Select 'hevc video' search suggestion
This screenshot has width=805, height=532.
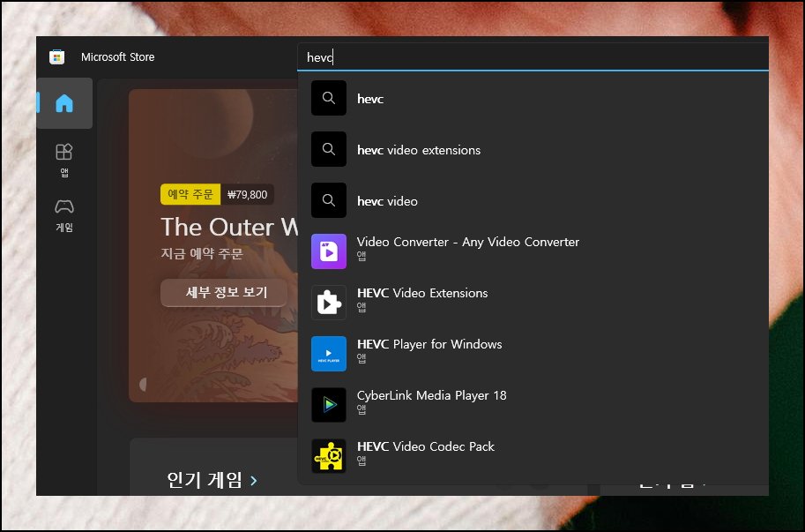pyautogui.click(x=387, y=201)
